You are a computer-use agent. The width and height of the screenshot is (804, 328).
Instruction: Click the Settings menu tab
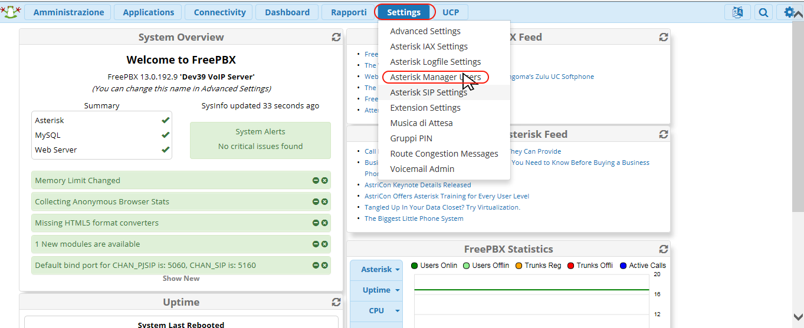tap(404, 12)
